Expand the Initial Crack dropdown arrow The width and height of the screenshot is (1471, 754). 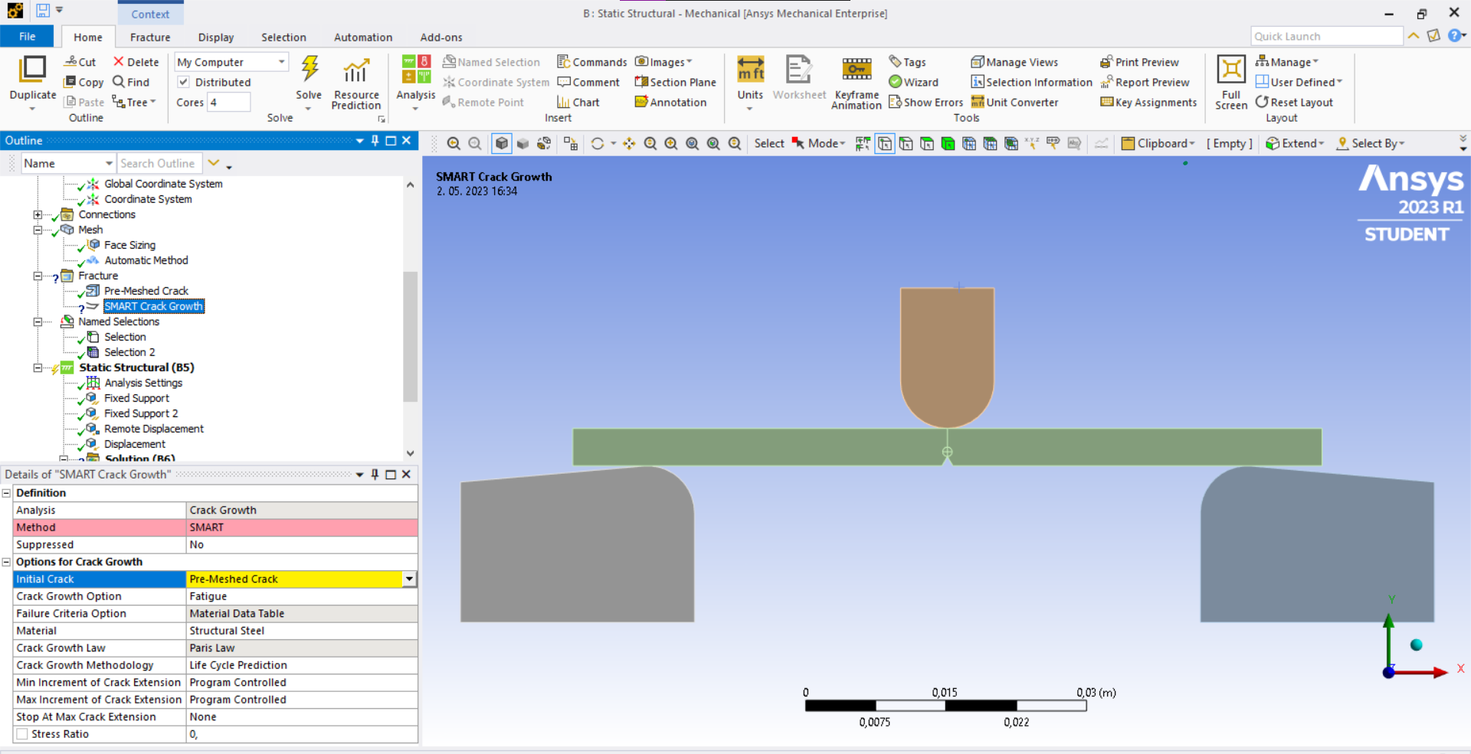point(410,579)
